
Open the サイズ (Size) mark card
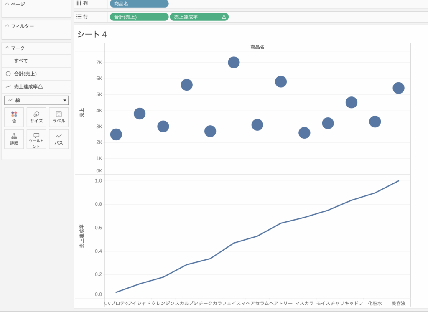click(36, 117)
